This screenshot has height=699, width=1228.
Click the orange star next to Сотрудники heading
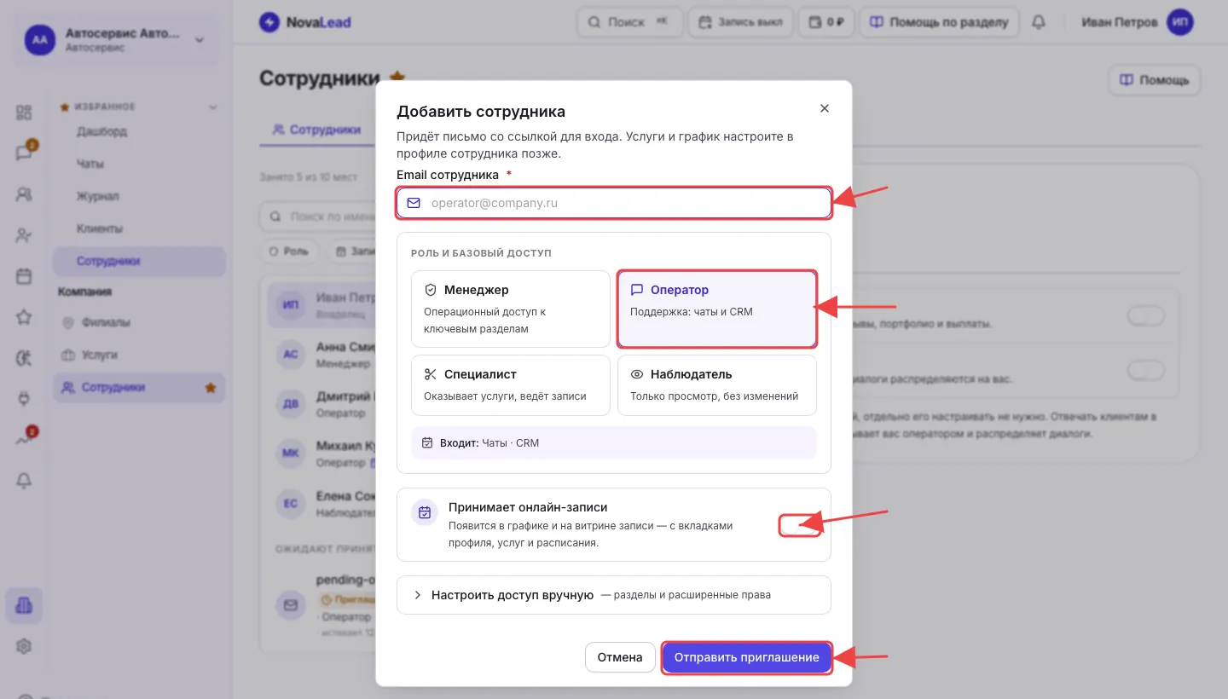397,78
